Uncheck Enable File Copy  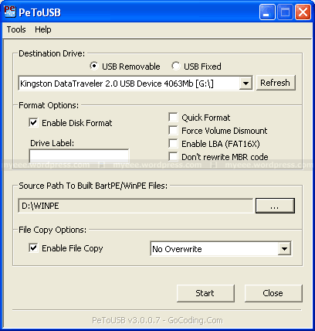(33, 248)
